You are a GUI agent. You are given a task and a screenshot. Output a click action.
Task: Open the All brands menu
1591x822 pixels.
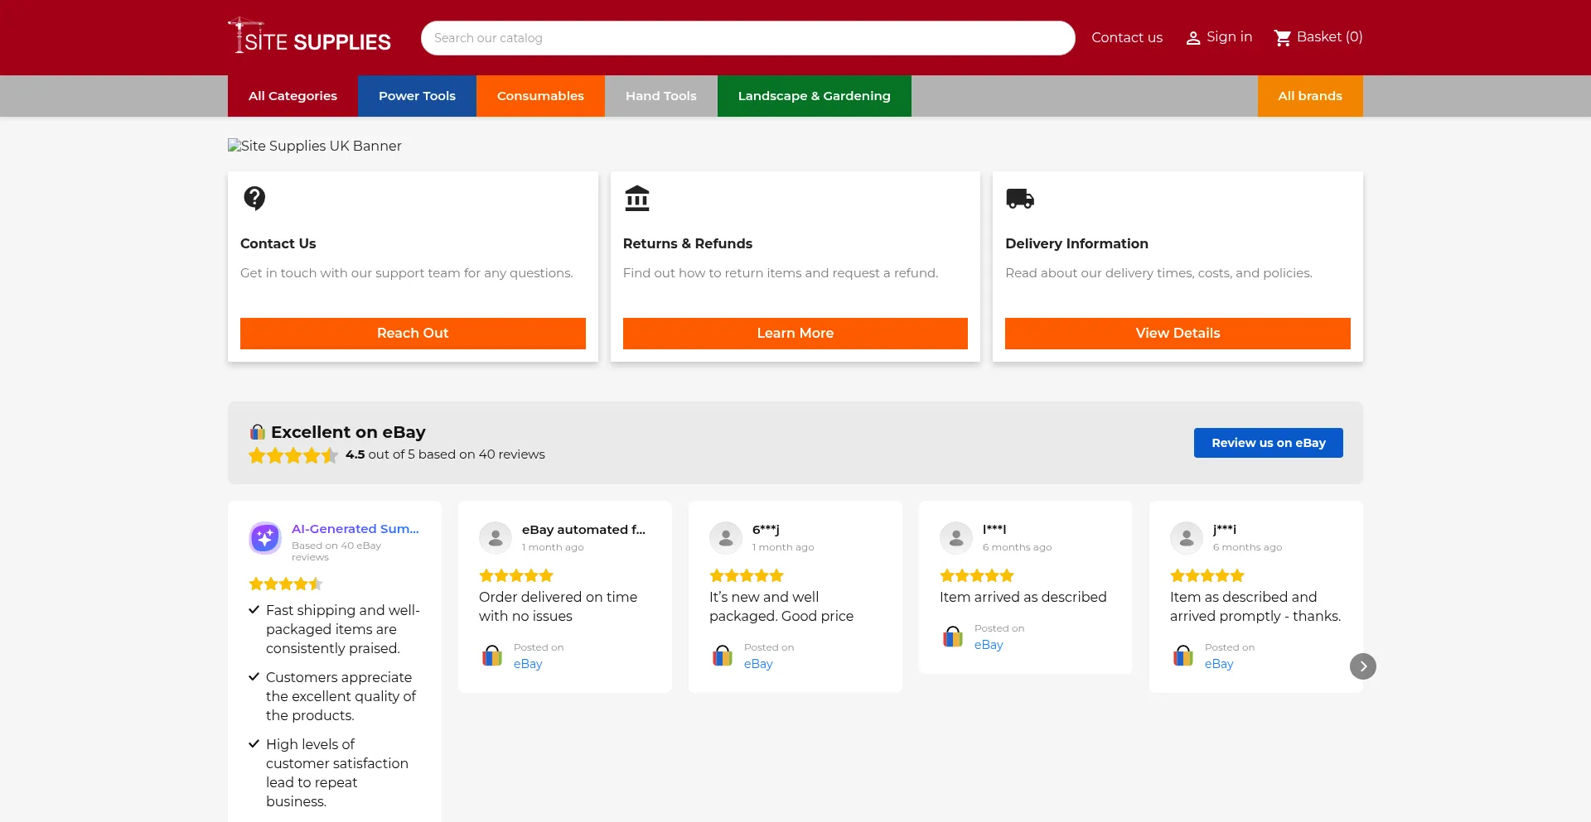tap(1309, 96)
